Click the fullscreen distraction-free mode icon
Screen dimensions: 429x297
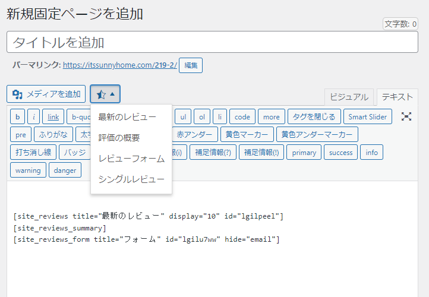(406, 116)
